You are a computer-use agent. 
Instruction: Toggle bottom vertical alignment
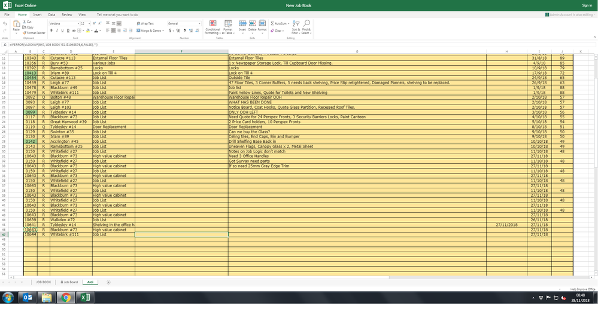click(119, 24)
